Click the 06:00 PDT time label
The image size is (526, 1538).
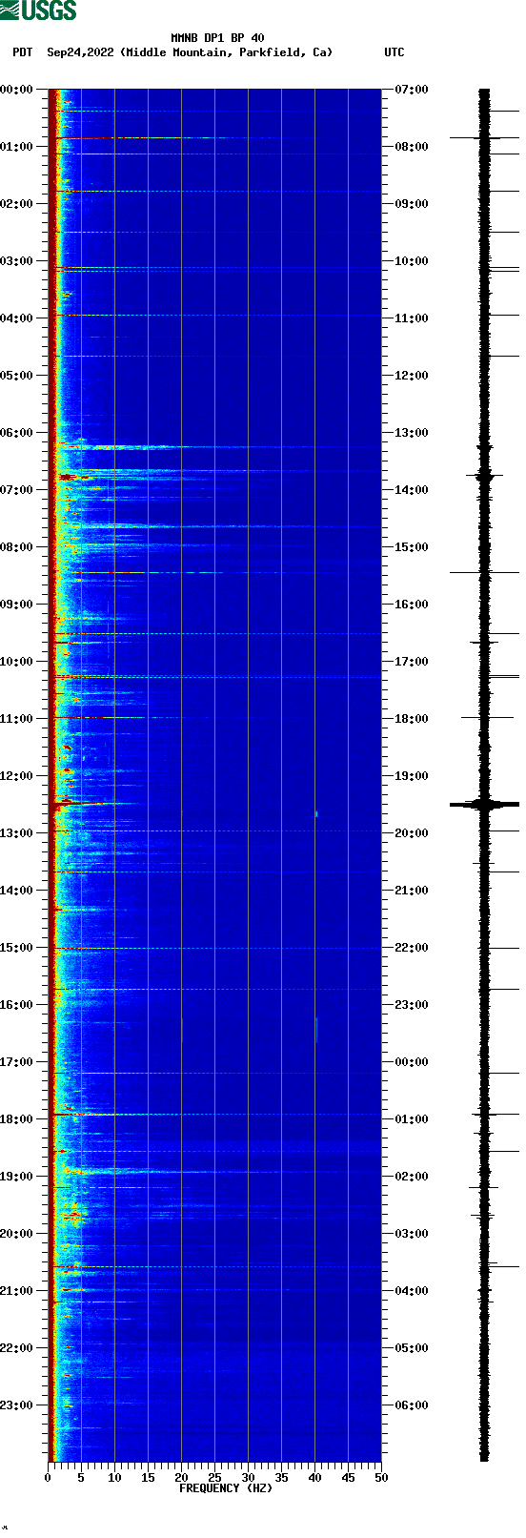pyautogui.click(x=17, y=433)
